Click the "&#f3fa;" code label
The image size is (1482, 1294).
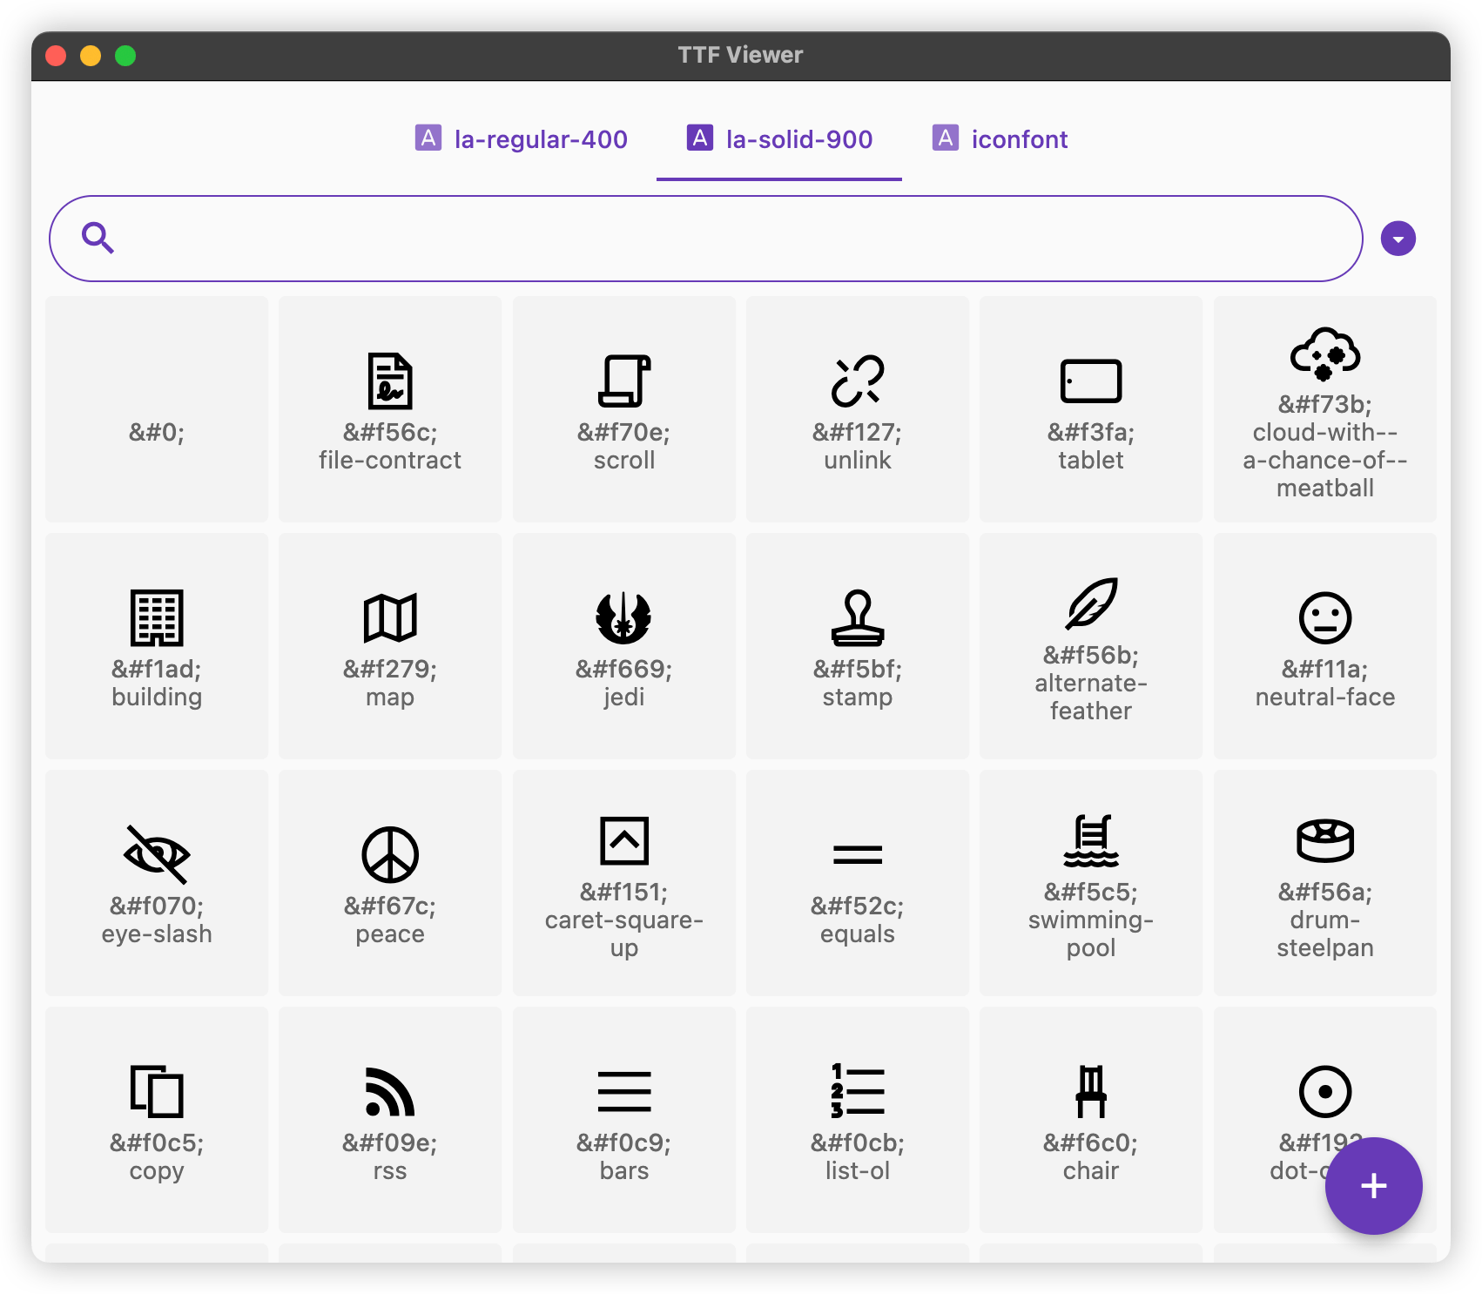tap(1091, 433)
